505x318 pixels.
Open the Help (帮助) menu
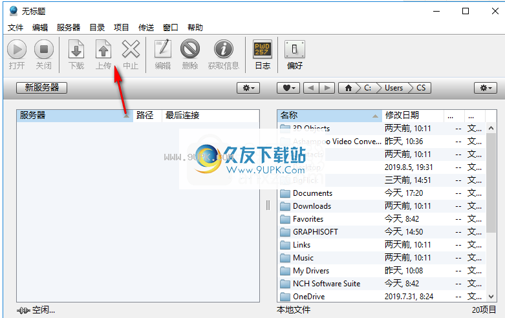(195, 28)
